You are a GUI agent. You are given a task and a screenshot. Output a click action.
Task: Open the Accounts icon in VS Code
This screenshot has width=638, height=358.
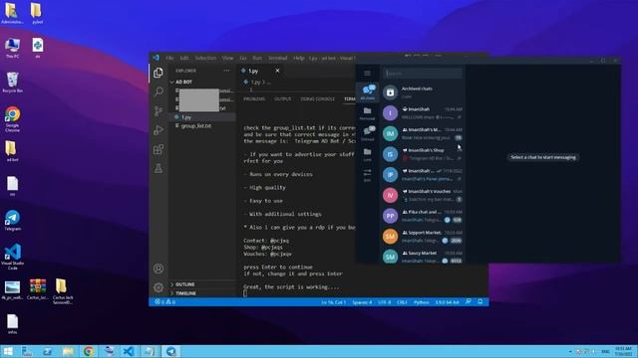coord(159,268)
